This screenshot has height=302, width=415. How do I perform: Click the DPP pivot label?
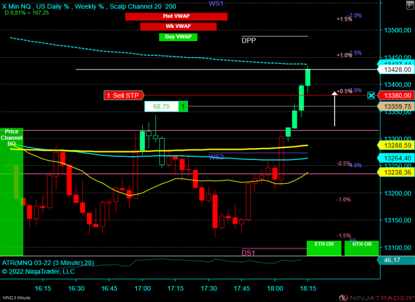[249, 40]
